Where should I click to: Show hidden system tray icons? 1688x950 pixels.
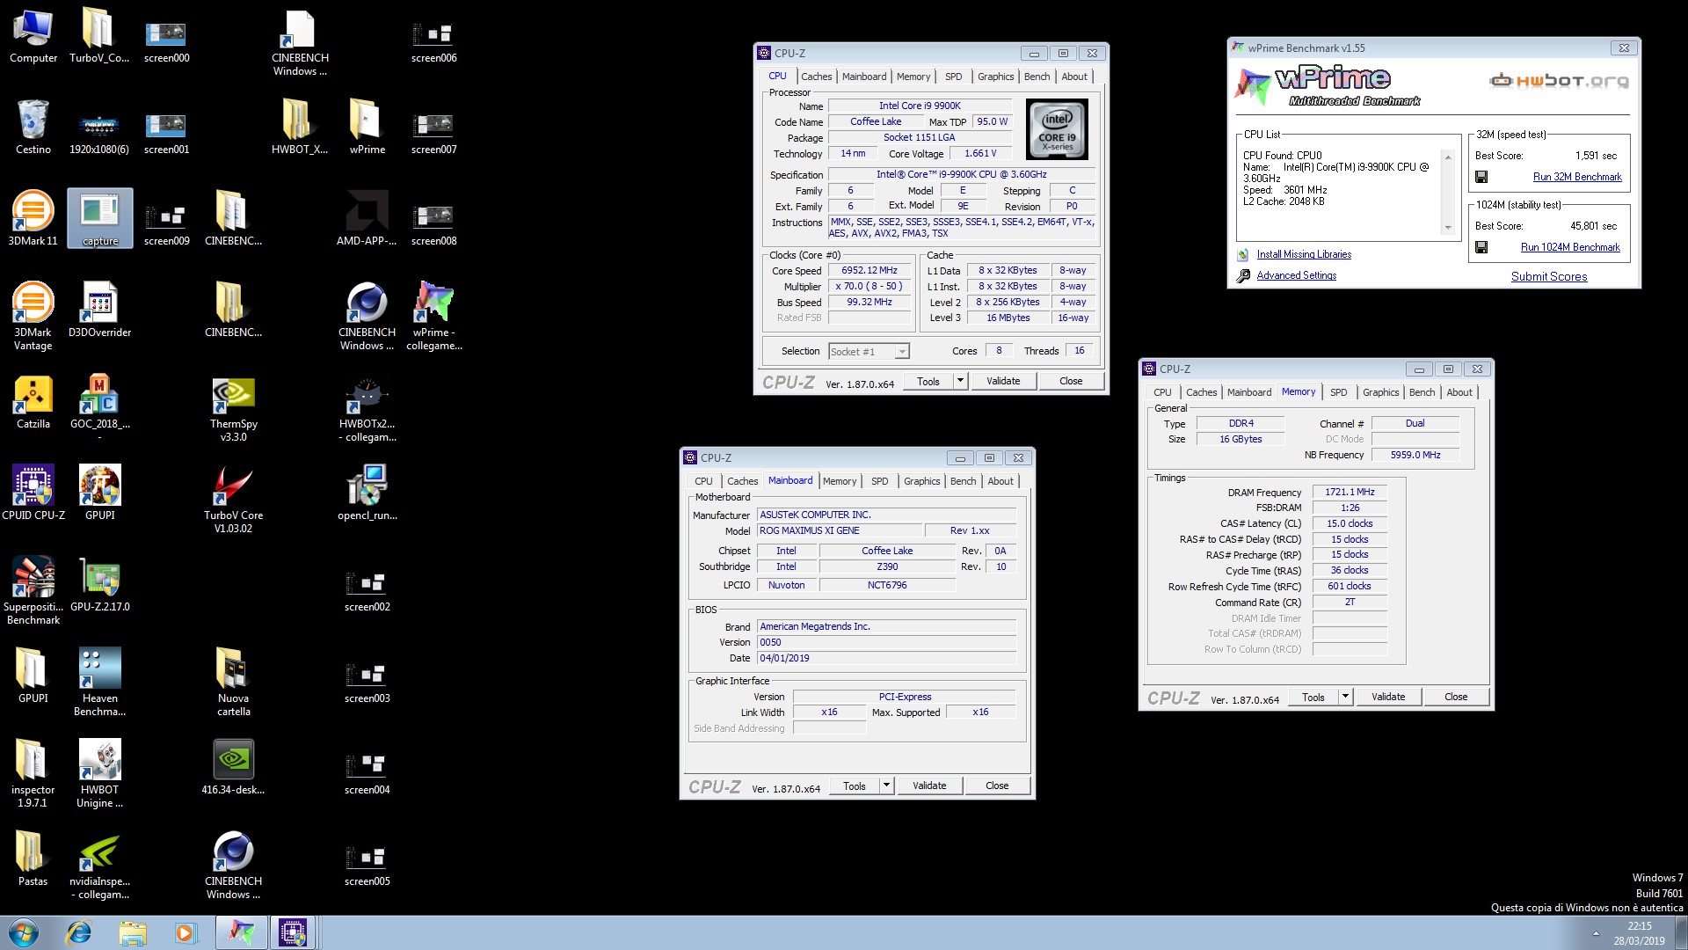1596,933
